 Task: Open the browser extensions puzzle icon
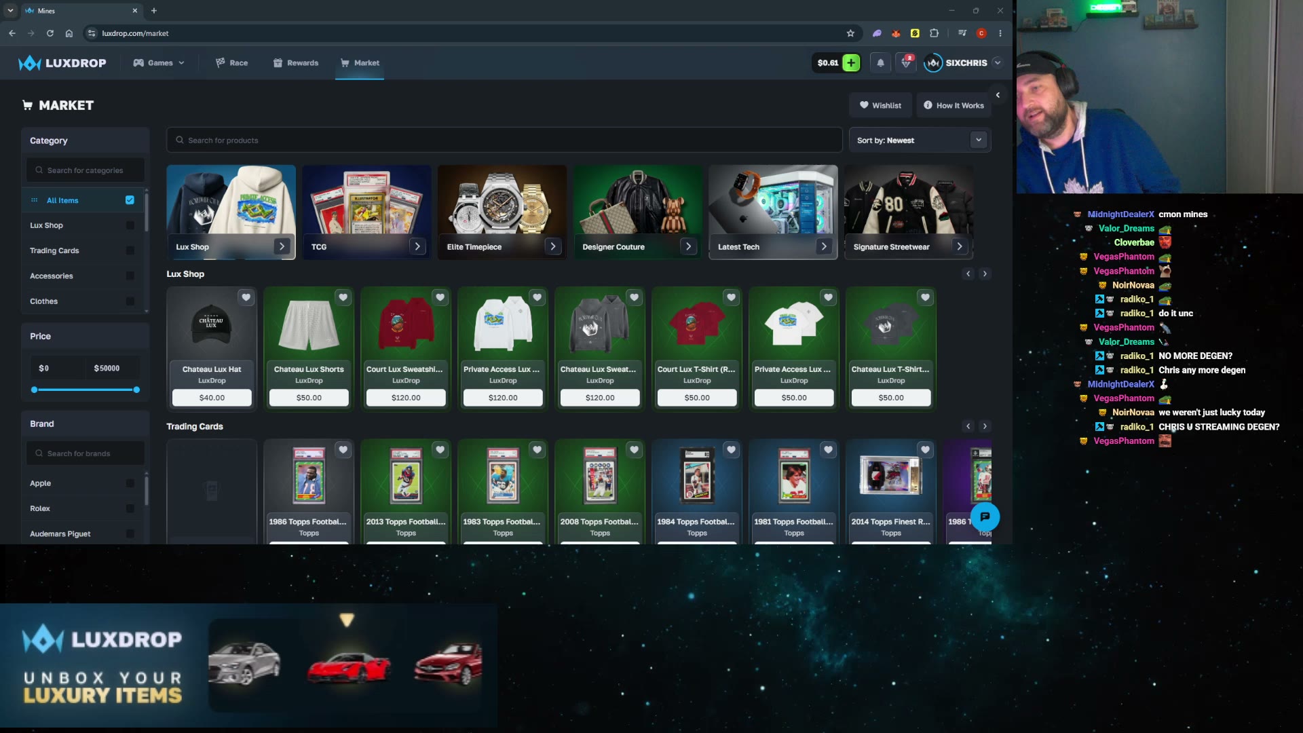click(934, 33)
